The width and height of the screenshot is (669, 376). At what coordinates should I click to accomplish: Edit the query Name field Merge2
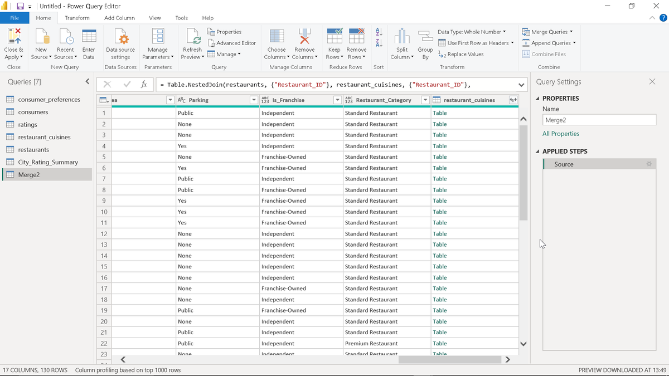pos(599,120)
